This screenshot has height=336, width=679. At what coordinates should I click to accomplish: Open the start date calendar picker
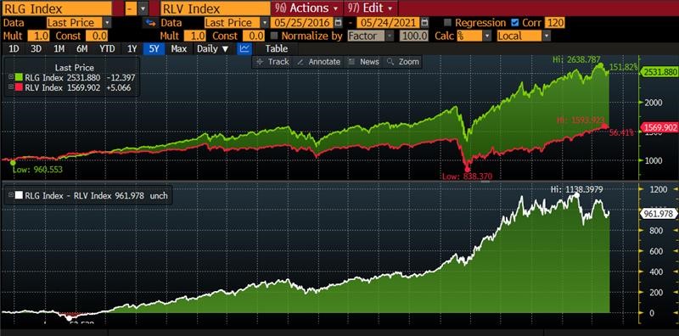click(x=339, y=23)
